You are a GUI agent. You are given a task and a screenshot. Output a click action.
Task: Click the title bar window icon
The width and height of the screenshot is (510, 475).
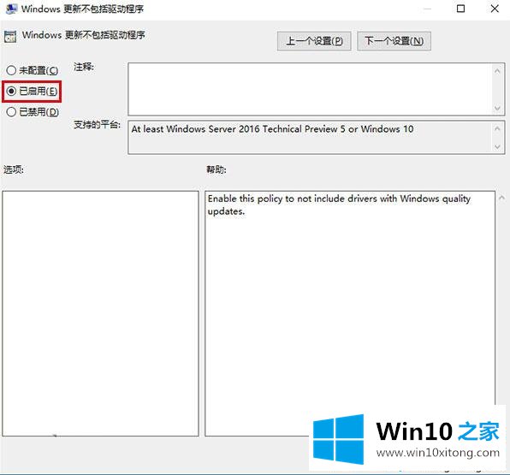tap(11, 9)
